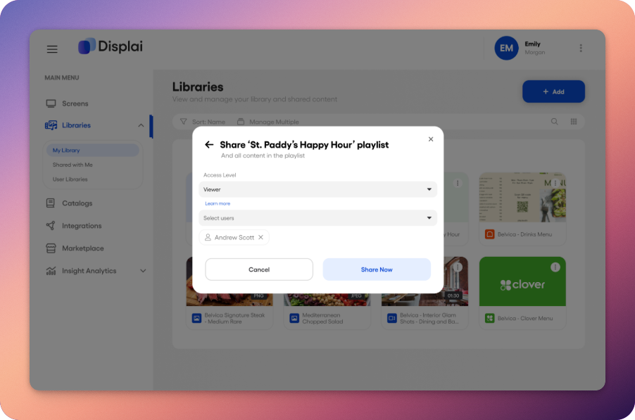Click the Screens monitor icon

tap(51, 103)
